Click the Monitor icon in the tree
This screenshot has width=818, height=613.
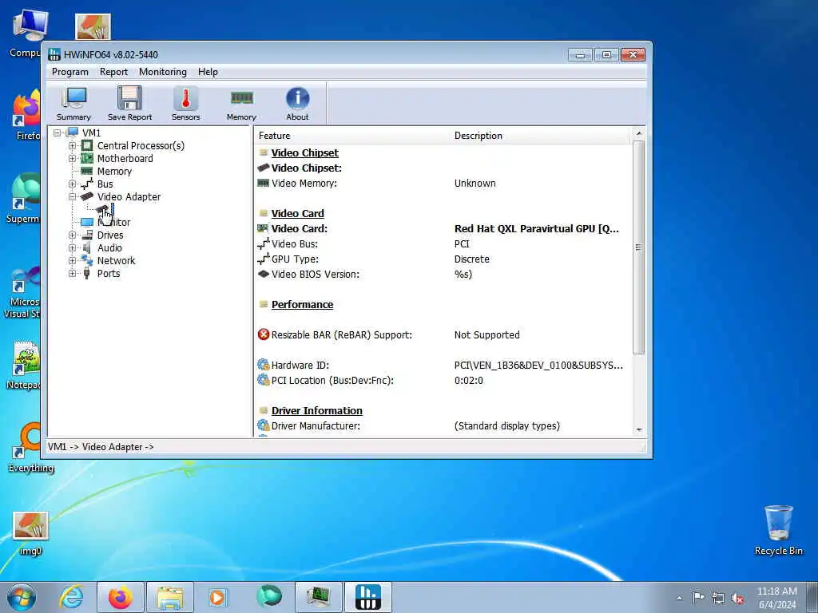[87, 223]
